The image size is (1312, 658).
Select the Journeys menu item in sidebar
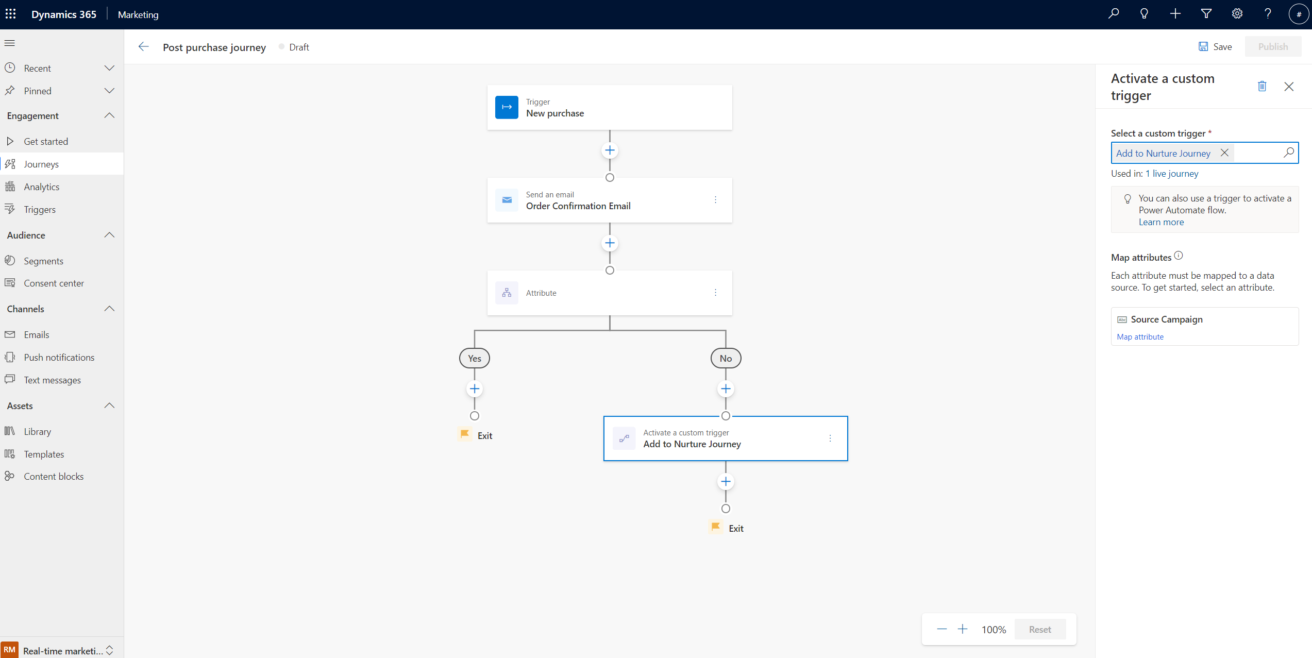point(40,164)
